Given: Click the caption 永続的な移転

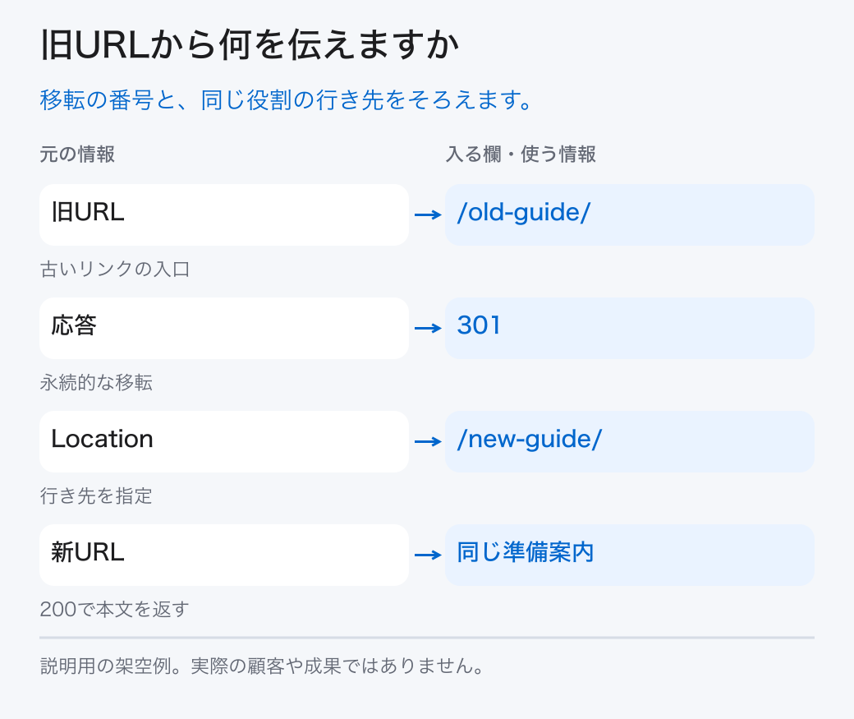Looking at the screenshot, I should coord(96,383).
